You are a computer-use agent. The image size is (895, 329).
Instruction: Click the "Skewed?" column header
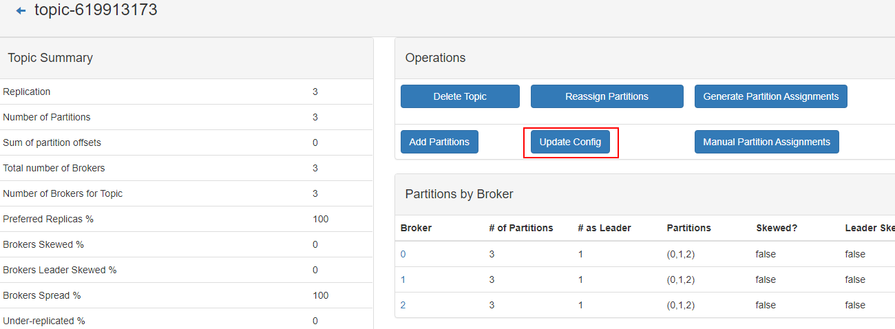click(x=776, y=228)
